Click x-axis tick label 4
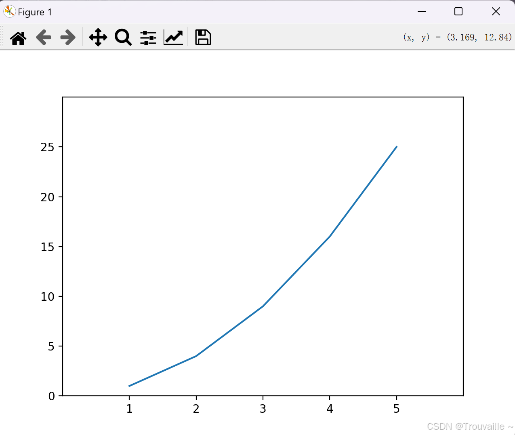Screen dimensions: 515x435 click(x=330, y=409)
